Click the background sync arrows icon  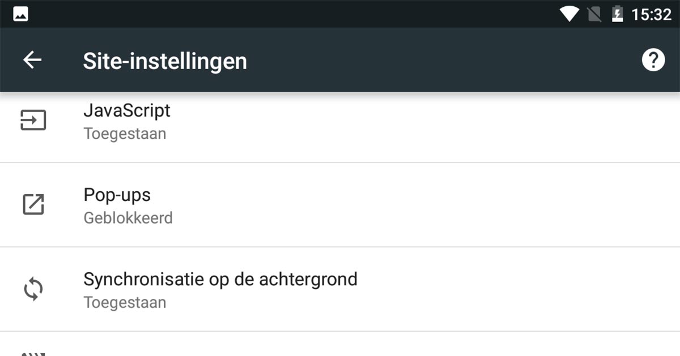point(33,289)
